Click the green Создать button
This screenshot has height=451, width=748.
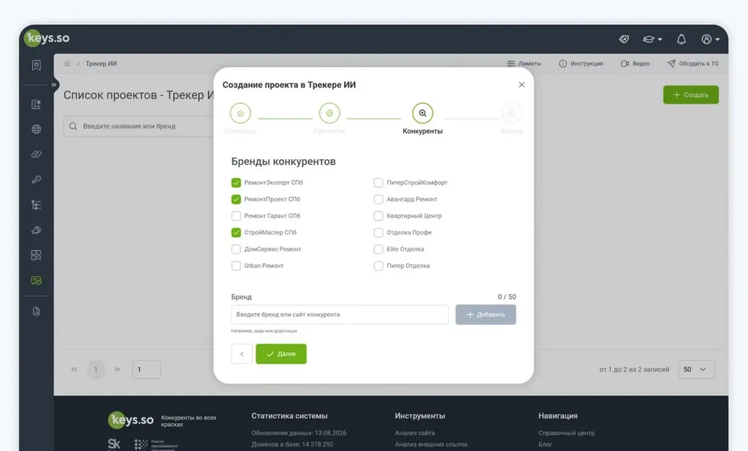tap(691, 95)
